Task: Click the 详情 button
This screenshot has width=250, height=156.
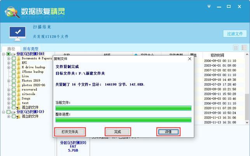Action: pyautogui.click(x=168, y=132)
